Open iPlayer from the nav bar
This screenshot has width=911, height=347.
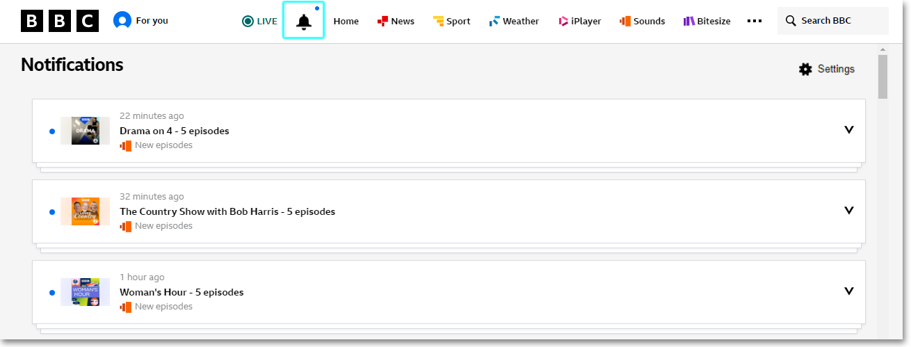click(579, 21)
